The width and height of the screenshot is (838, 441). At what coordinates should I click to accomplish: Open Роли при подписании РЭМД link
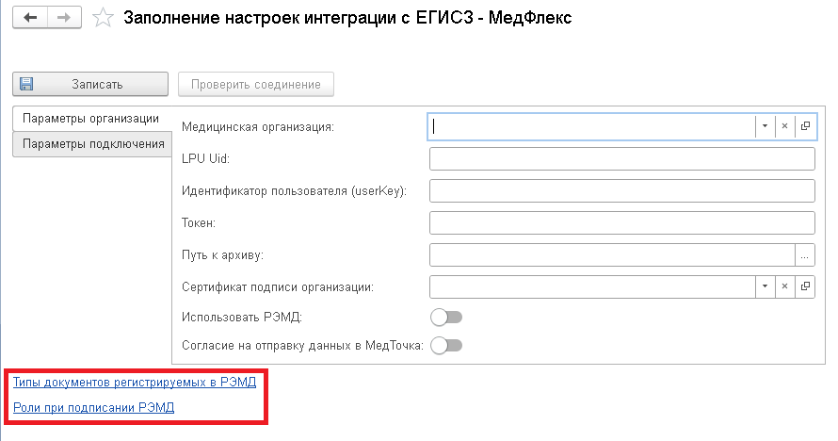(x=93, y=408)
